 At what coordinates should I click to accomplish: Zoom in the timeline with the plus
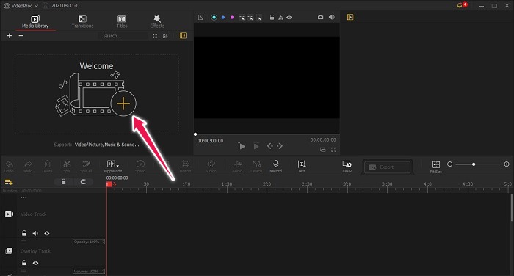click(x=507, y=164)
